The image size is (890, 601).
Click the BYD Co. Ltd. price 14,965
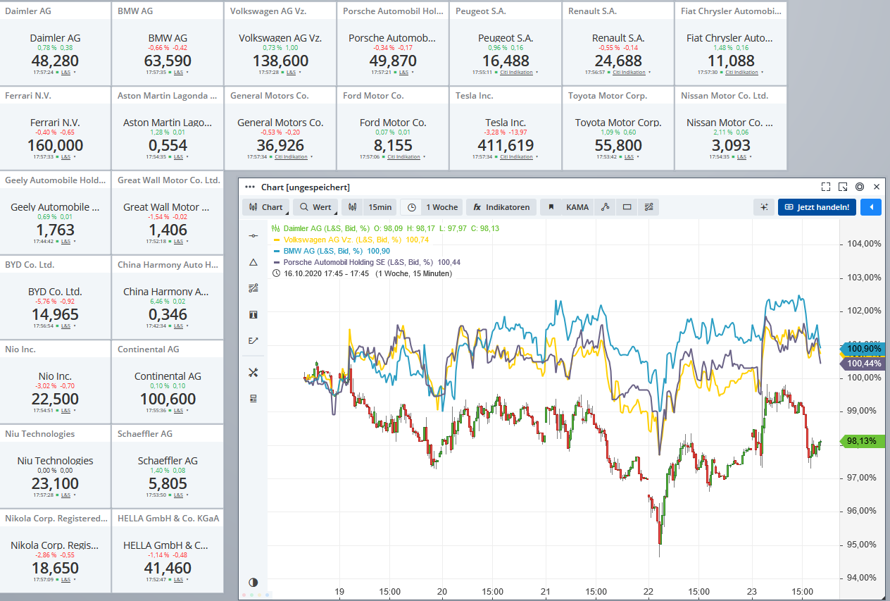point(55,314)
